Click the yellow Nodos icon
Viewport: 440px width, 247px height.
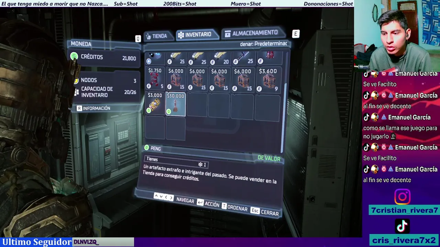pos(76,81)
